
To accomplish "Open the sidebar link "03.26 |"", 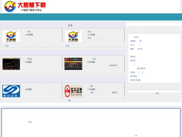I will click(134, 76).
